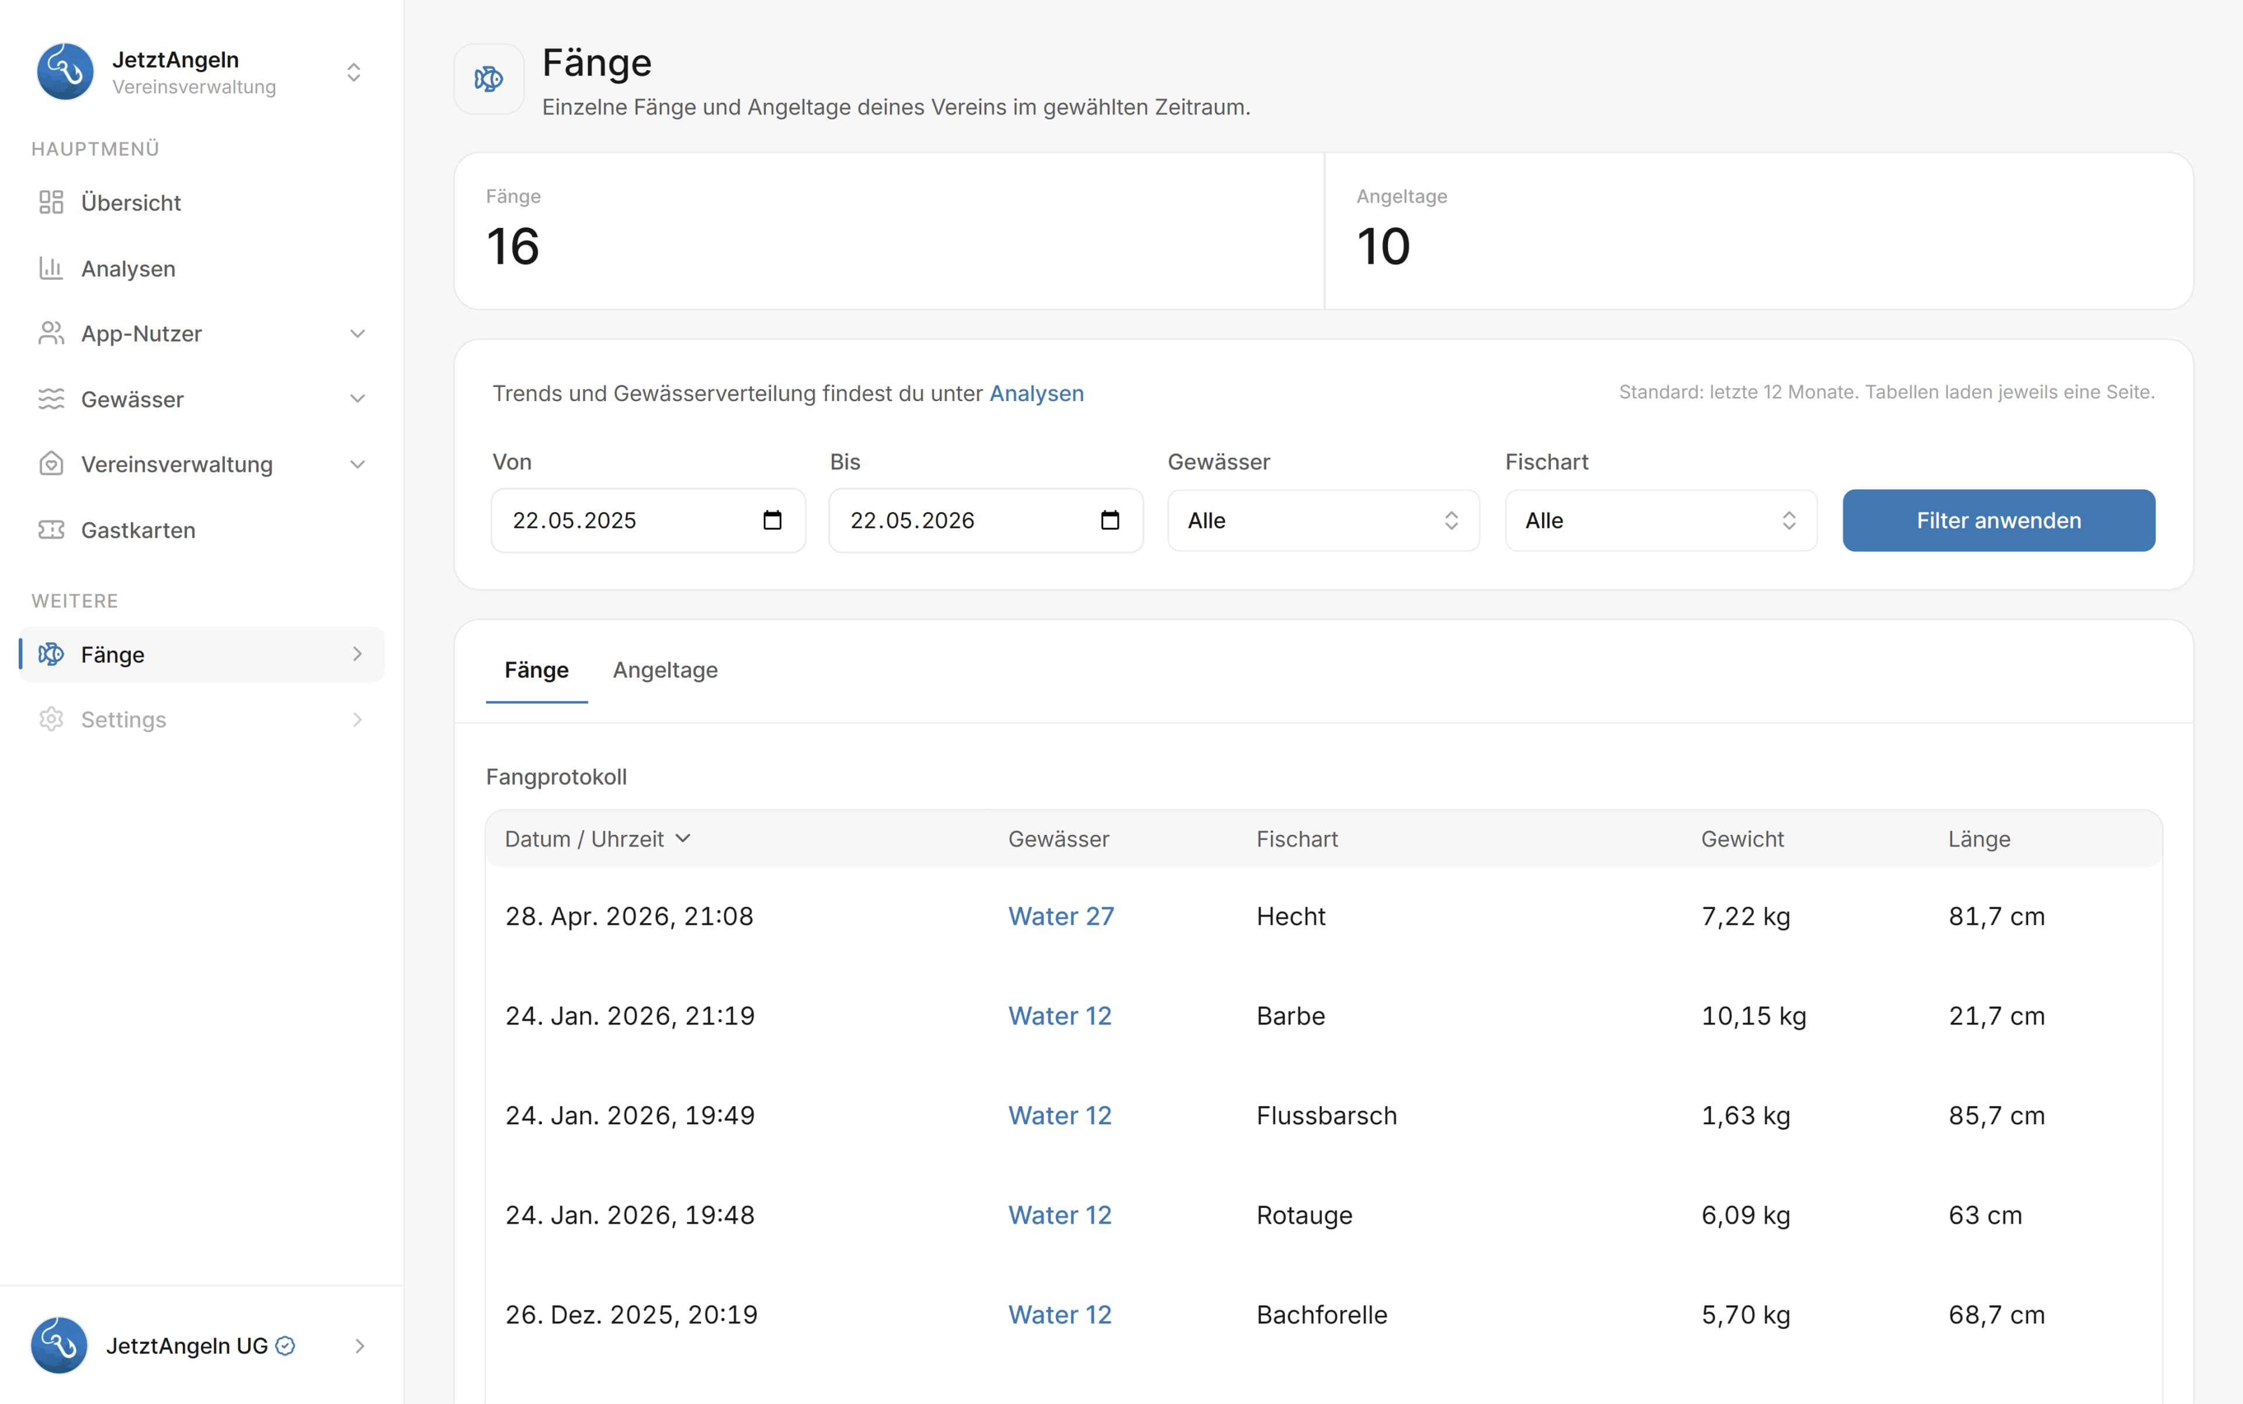Viewport: 2243px width, 1404px height.
Task: Open the Settings arrow in sidebar
Action: [357, 720]
